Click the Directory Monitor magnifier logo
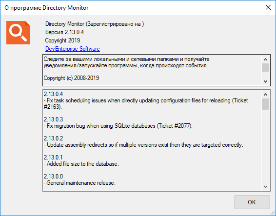This screenshot has height=216, width=276. [x=18, y=33]
